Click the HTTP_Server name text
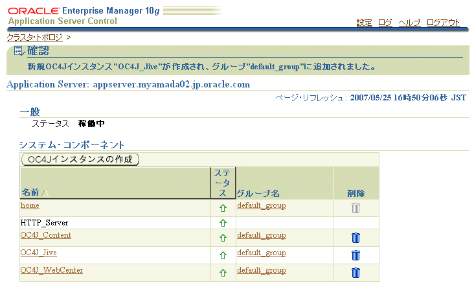This screenshot has width=474, height=285. coord(45,223)
